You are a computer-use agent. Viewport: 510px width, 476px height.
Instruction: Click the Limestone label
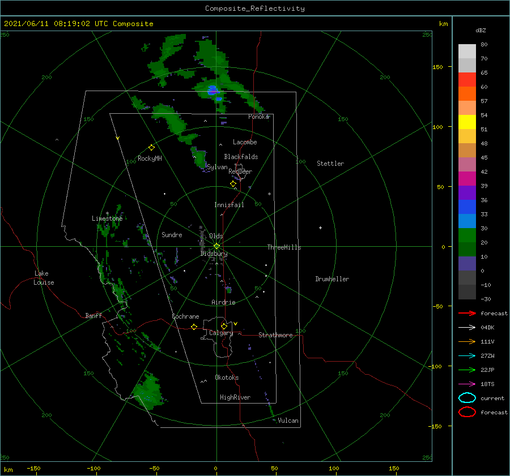click(x=107, y=218)
